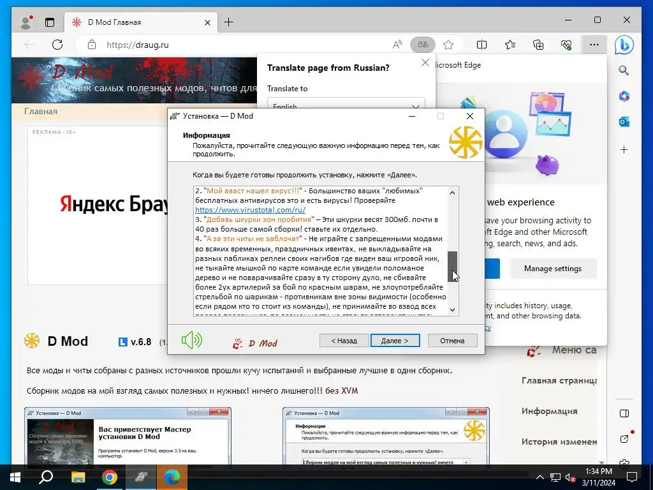Open the Favorites list icon

pyautogui.click(x=510, y=45)
